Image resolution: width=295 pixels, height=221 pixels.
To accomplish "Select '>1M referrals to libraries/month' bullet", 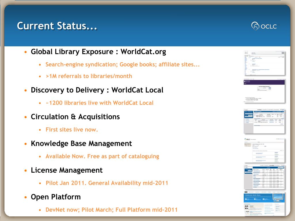I will [x=89, y=76].
